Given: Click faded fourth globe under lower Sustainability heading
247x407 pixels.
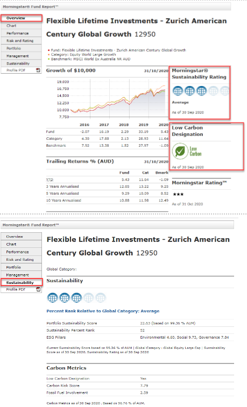Looking at the screenshot, I should [88, 298].
